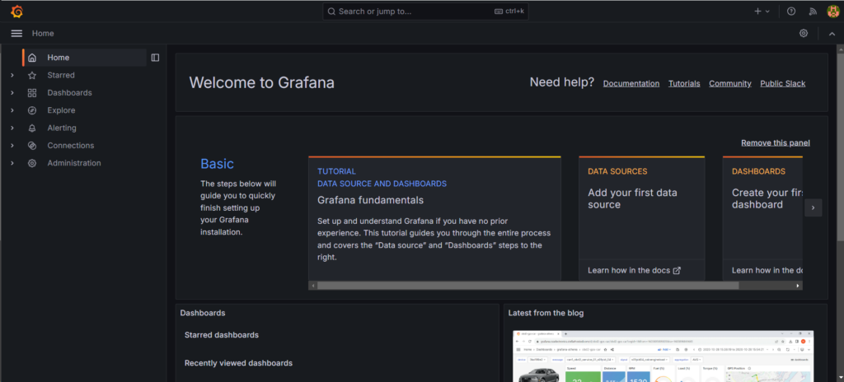This screenshot has width=844, height=382.
Task: Click the Grafana logo icon
Action: click(16, 12)
